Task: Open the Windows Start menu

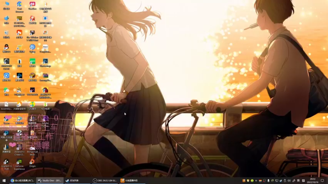Action: tap(4, 180)
